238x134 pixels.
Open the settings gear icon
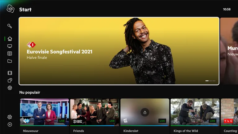(x=10, y=117)
